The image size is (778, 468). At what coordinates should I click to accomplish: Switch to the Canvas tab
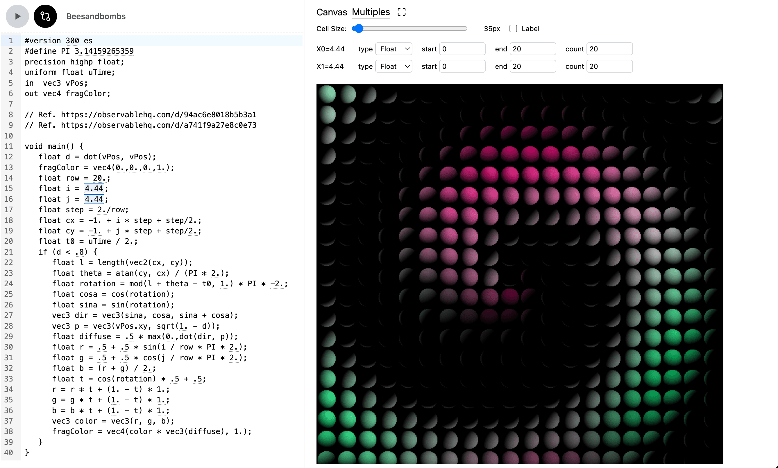(331, 12)
